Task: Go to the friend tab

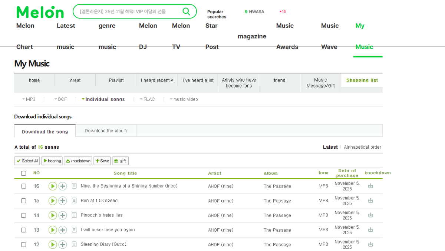Action: (x=280, y=80)
